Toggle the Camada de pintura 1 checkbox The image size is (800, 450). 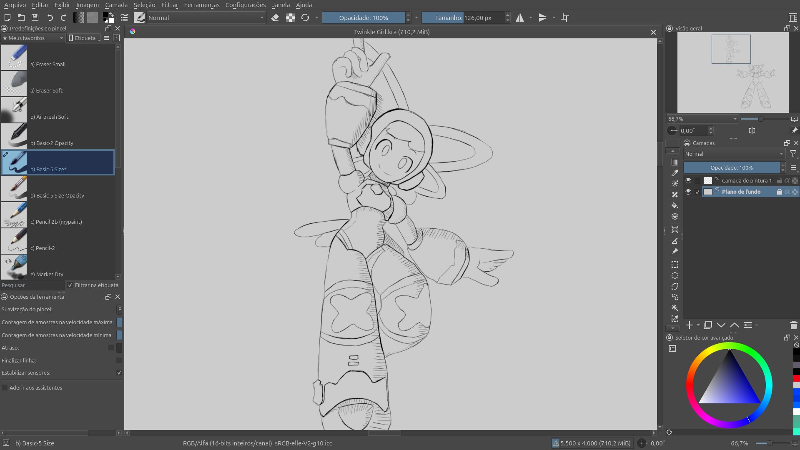[x=697, y=180]
